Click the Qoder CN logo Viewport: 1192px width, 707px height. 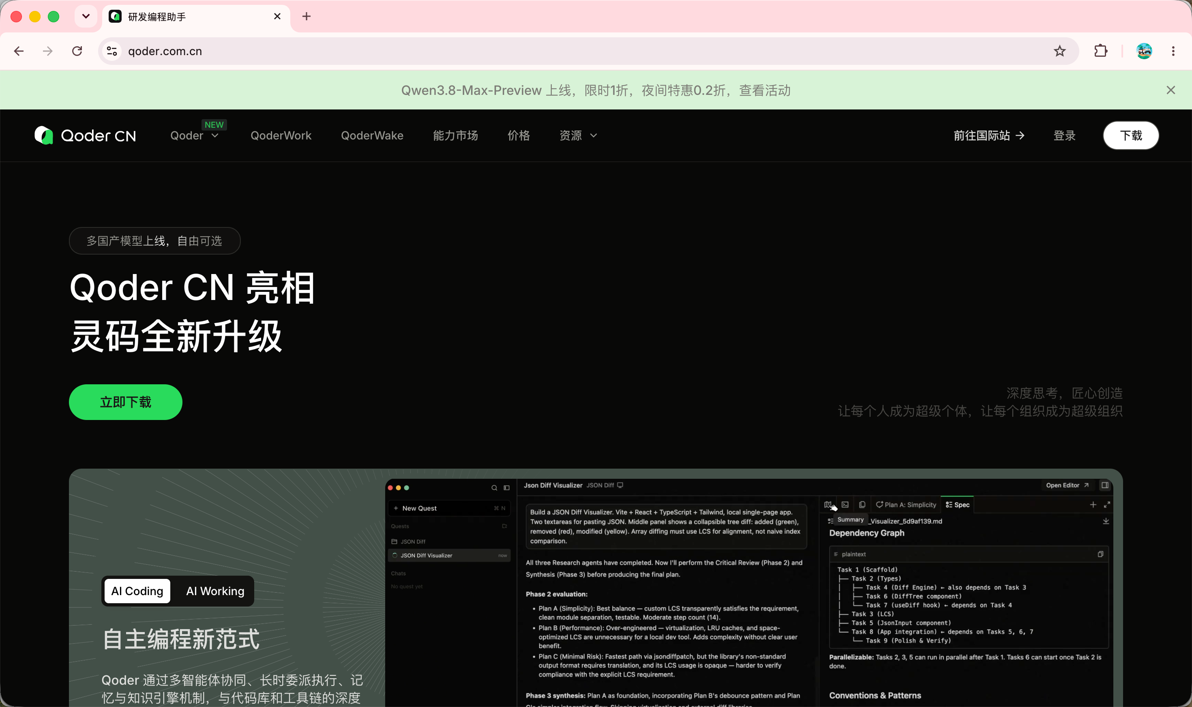click(x=85, y=136)
